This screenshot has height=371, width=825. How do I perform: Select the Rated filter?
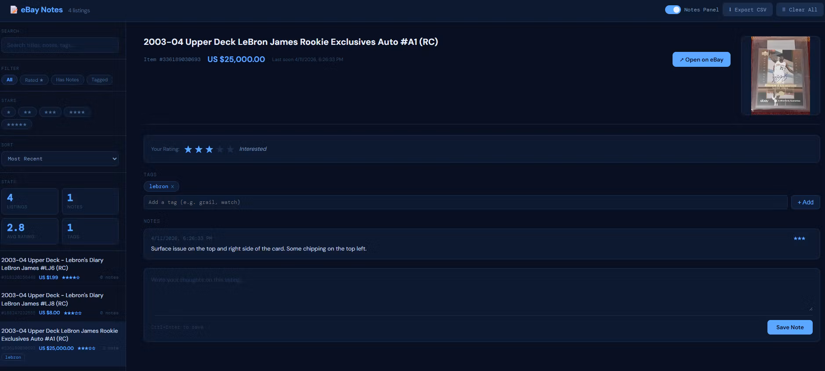[x=34, y=80]
